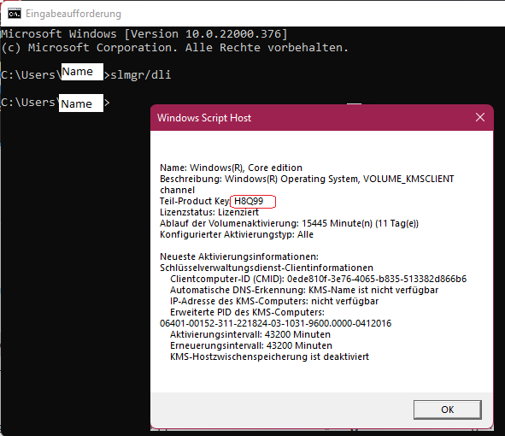Click the 'Ablauf der Volumenaktivierung' line

tap(289, 223)
